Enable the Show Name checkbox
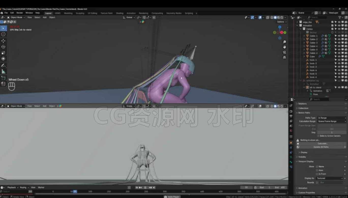 coord(317,166)
